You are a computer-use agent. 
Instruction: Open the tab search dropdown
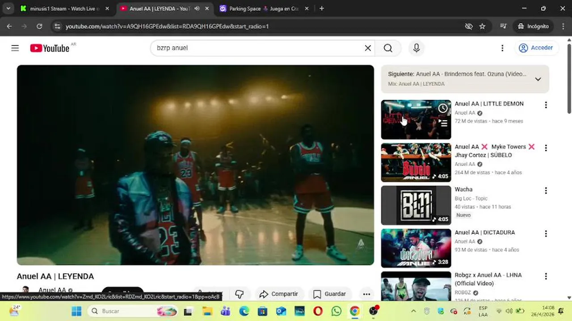coord(8,8)
